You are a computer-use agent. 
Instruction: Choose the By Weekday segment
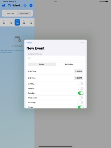coord(69,64)
